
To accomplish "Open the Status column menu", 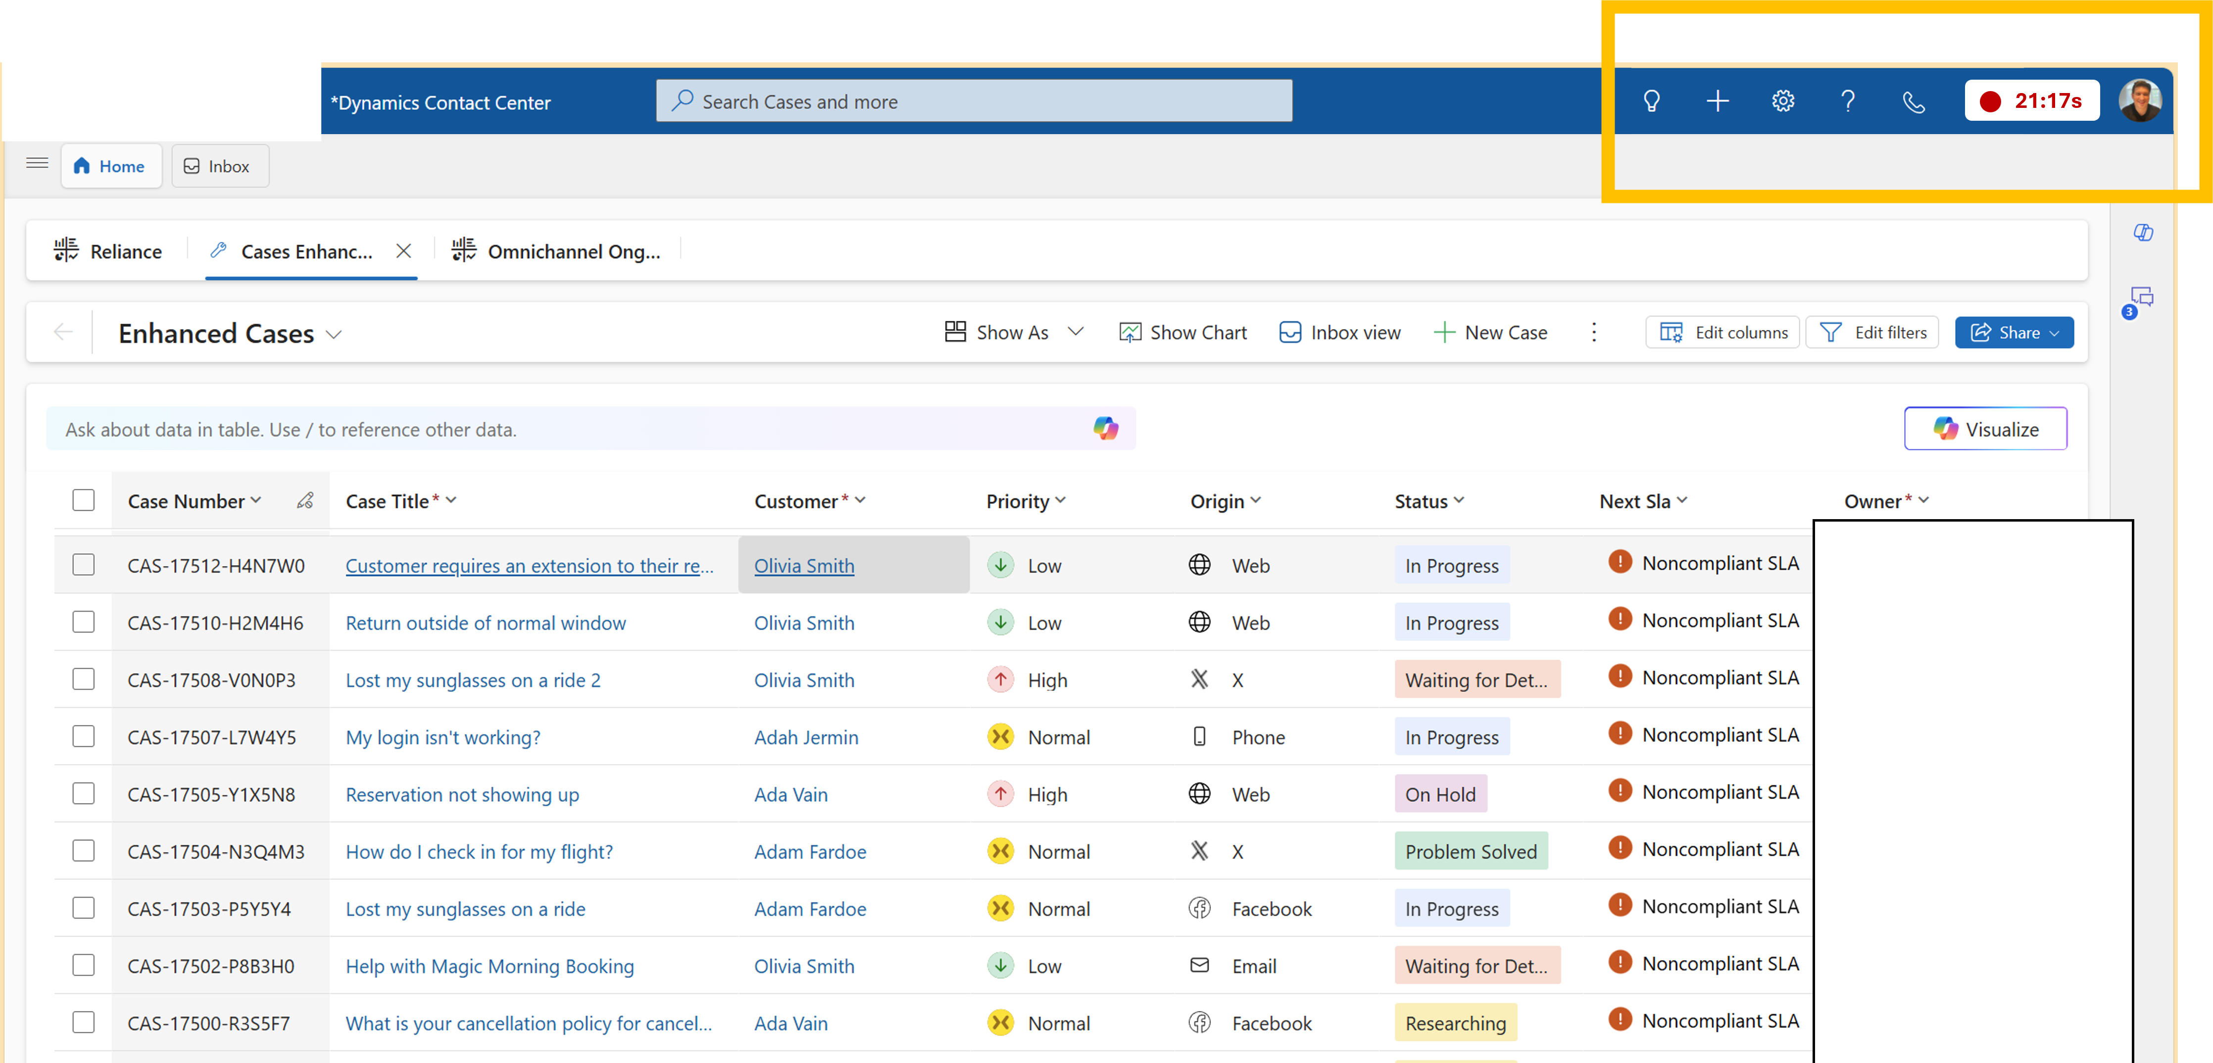I will (x=1459, y=500).
